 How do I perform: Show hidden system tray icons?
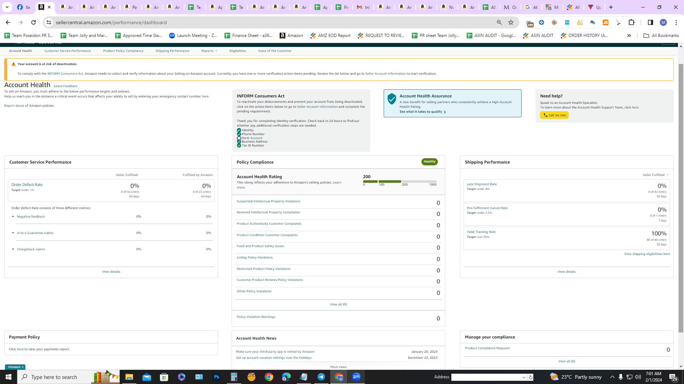tap(612, 377)
